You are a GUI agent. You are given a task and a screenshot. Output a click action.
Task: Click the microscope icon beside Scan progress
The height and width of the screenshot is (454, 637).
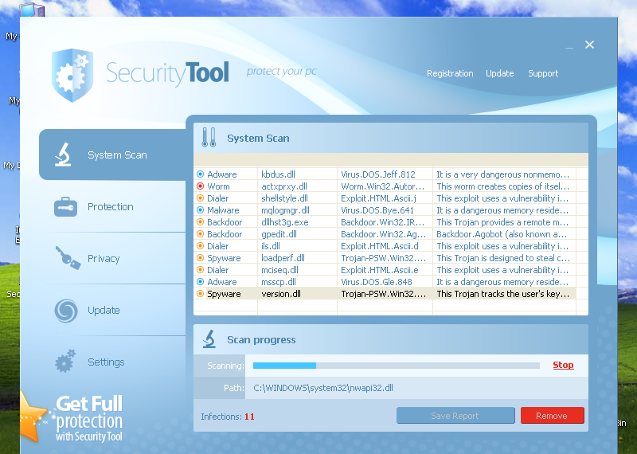[209, 339]
